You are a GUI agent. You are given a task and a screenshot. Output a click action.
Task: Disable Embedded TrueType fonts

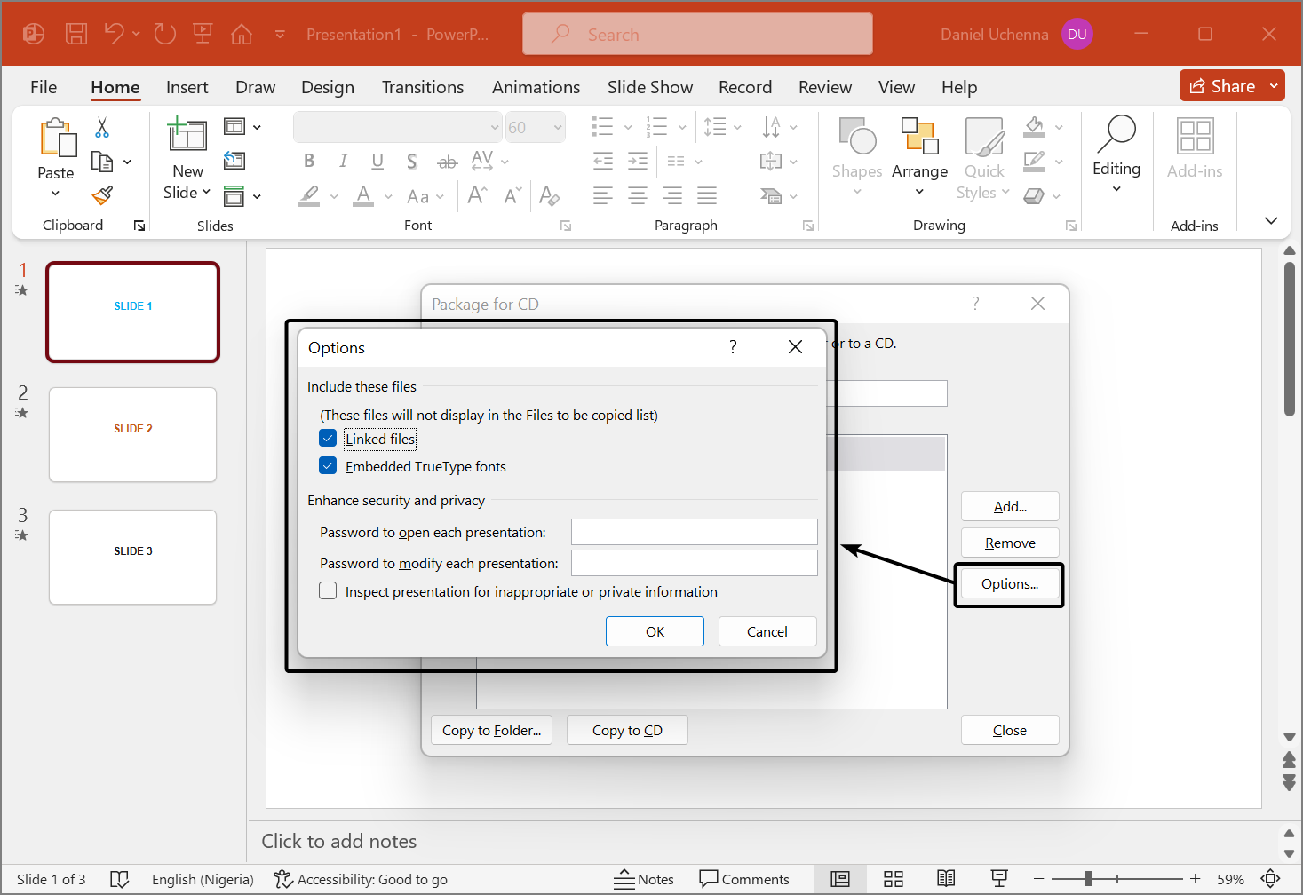[328, 465]
